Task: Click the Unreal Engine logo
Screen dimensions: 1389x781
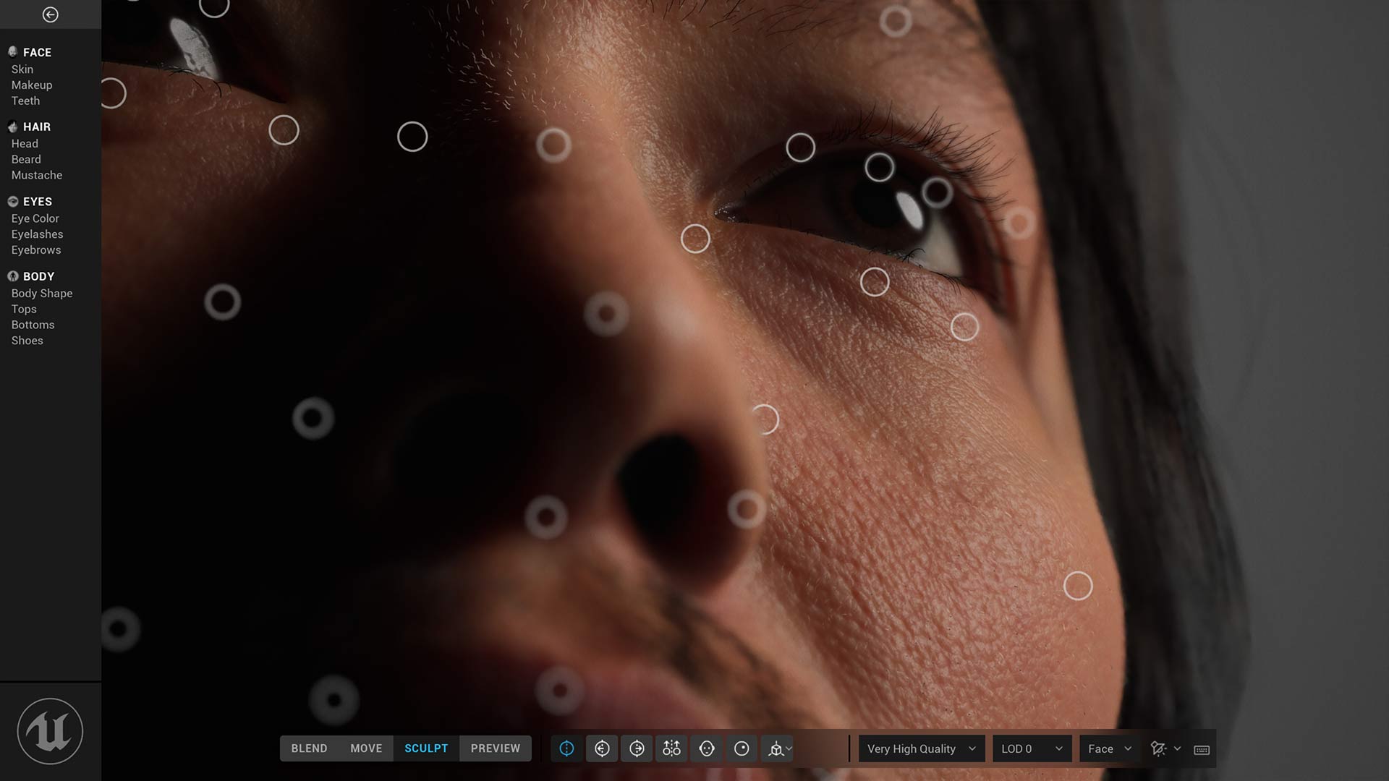Action: coord(50,731)
